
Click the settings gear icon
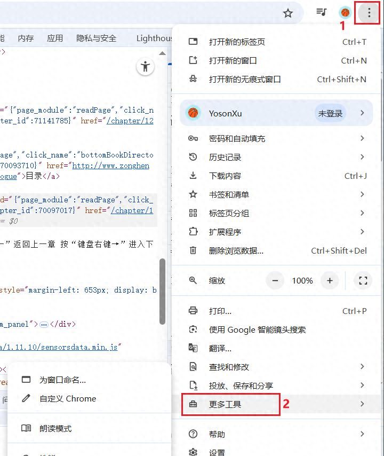pos(193,452)
